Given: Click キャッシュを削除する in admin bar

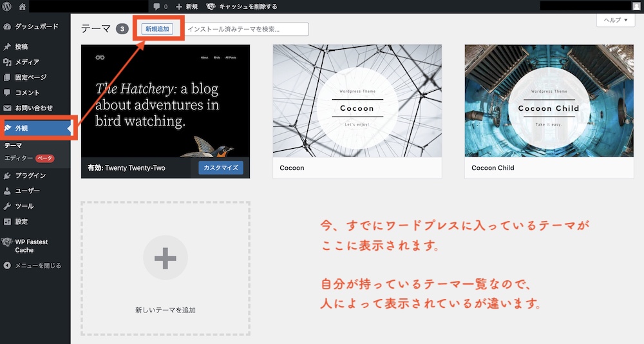Looking at the screenshot, I should pos(248,6).
